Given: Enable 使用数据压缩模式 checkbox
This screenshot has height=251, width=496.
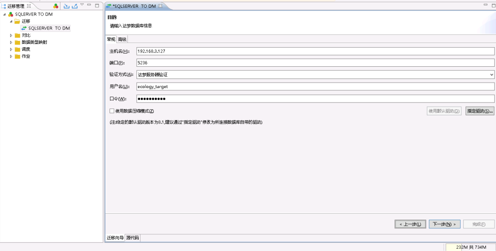Looking at the screenshot, I should pos(112,111).
